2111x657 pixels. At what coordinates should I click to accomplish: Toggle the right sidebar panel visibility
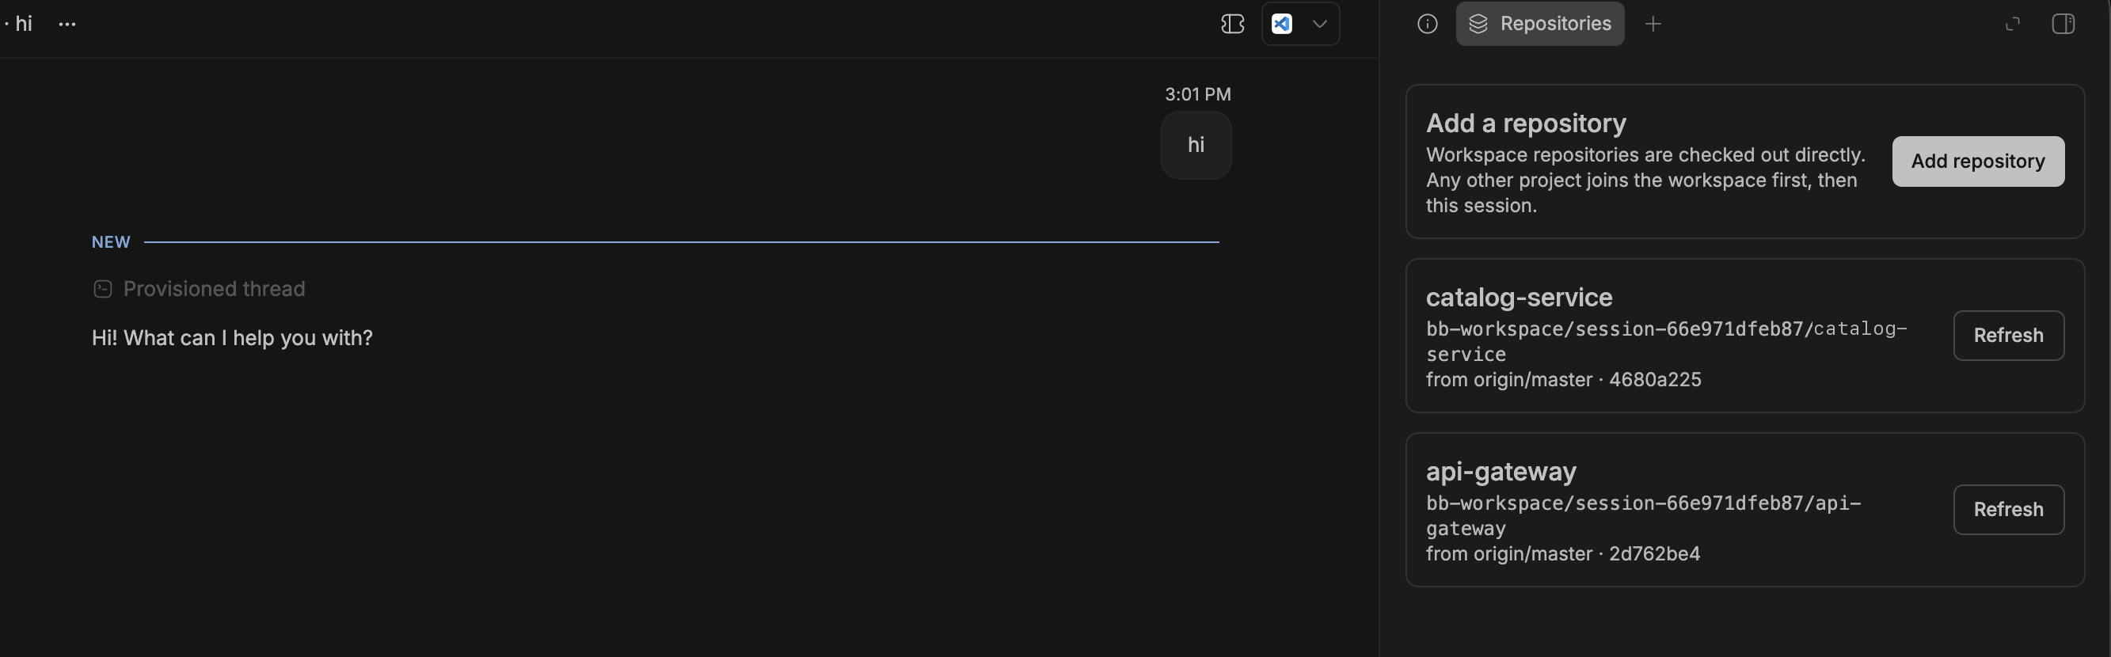click(x=2063, y=25)
